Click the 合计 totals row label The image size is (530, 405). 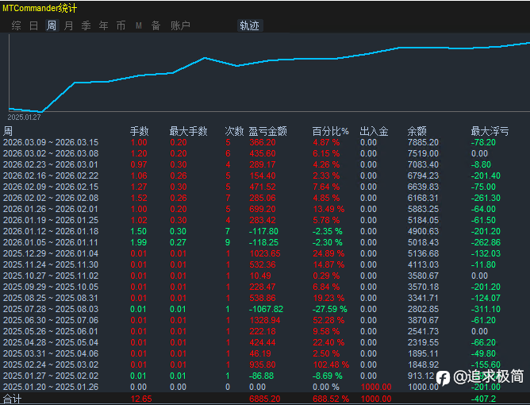(x=13, y=399)
